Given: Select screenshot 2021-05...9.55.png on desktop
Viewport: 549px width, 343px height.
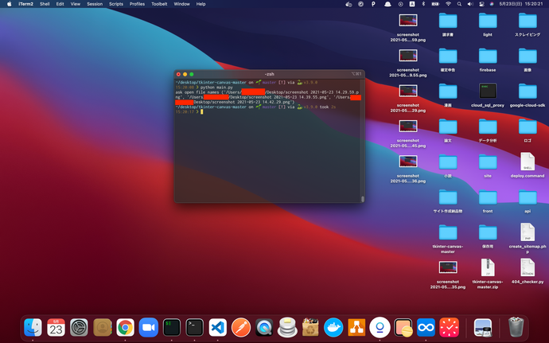Looking at the screenshot, I should (408, 63).
